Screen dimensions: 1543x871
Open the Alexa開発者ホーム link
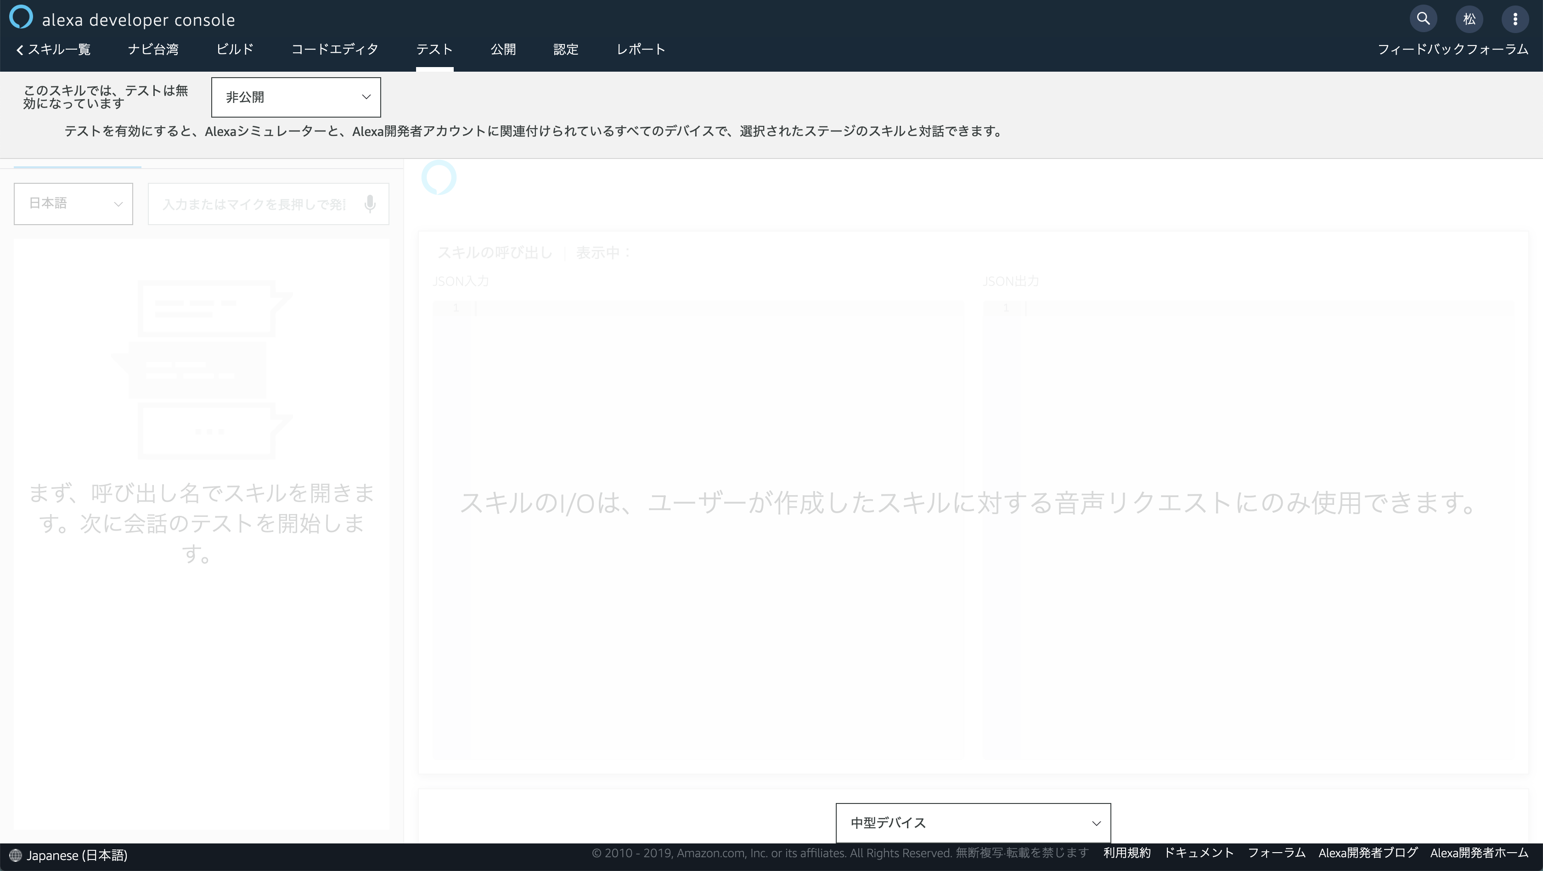1480,853
